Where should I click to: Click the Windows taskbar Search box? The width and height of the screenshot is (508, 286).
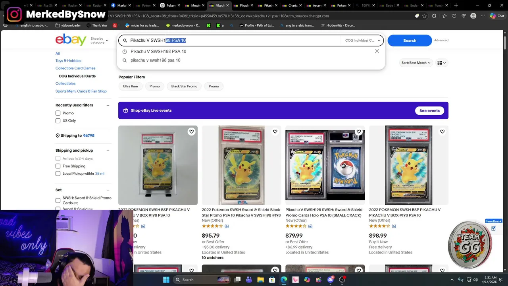click(202, 280)
